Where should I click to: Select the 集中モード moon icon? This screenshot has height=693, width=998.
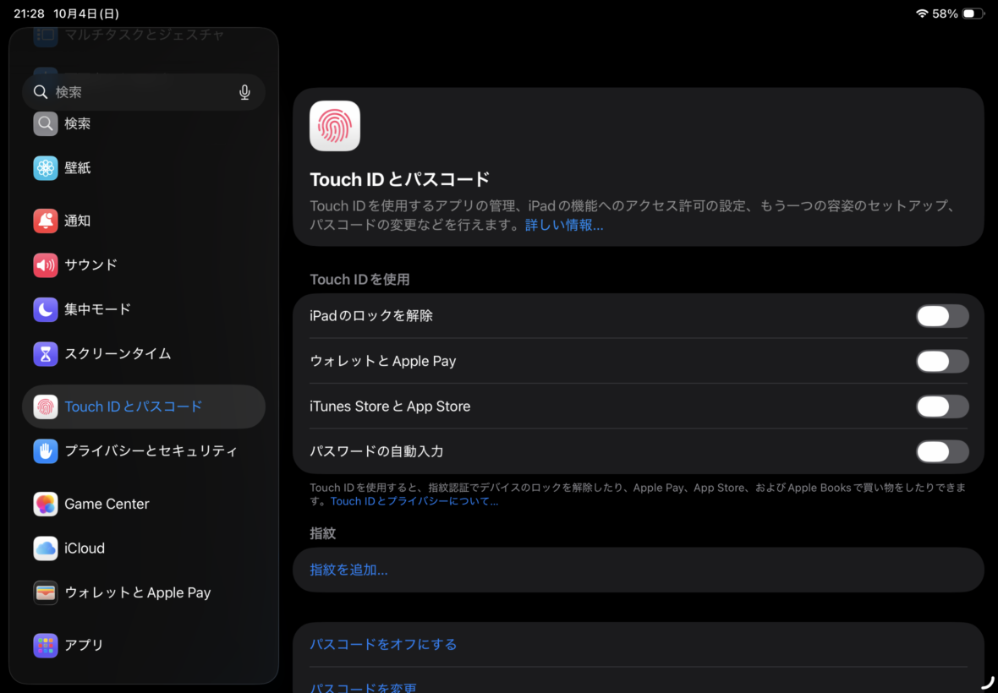[x=45, y=309]
